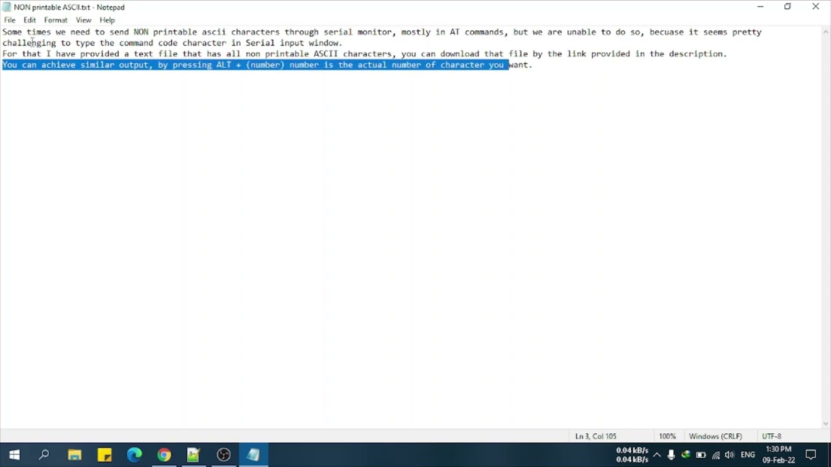This screenshot has height=467, width=831.
Task: Click the word 'description.' in the text
Action: click(x=698, y=54)
